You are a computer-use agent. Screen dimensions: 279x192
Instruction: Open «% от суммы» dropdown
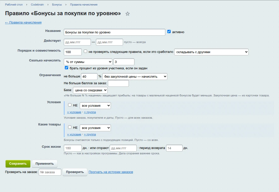click(x=88, y=62)
